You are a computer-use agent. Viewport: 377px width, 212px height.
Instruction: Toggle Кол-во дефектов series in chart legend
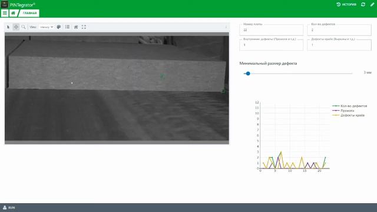click(x=349, y=106)
